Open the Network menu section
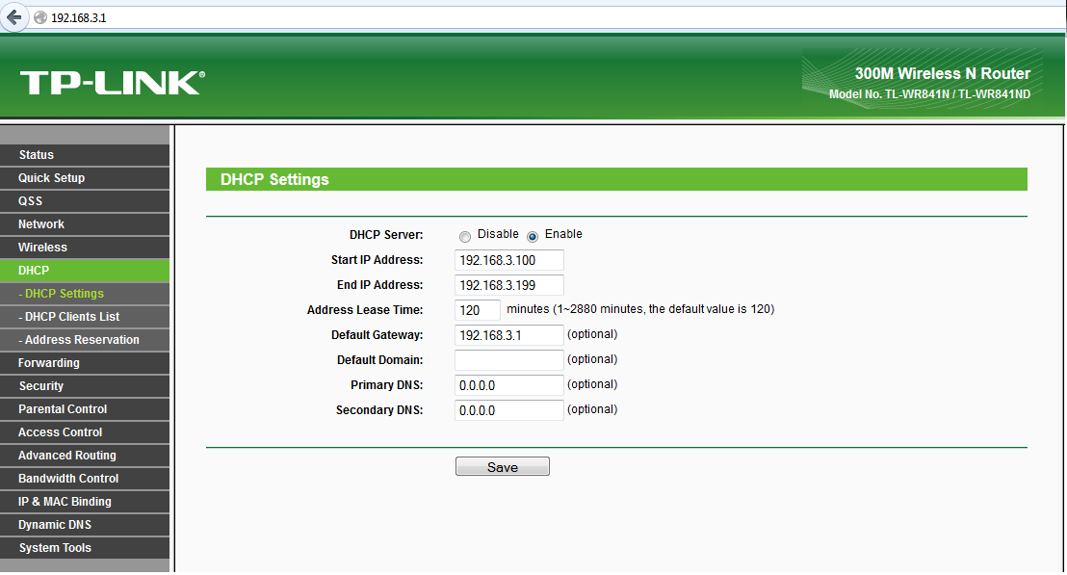This screenshot has width=1067, height=575. point(85,224)
